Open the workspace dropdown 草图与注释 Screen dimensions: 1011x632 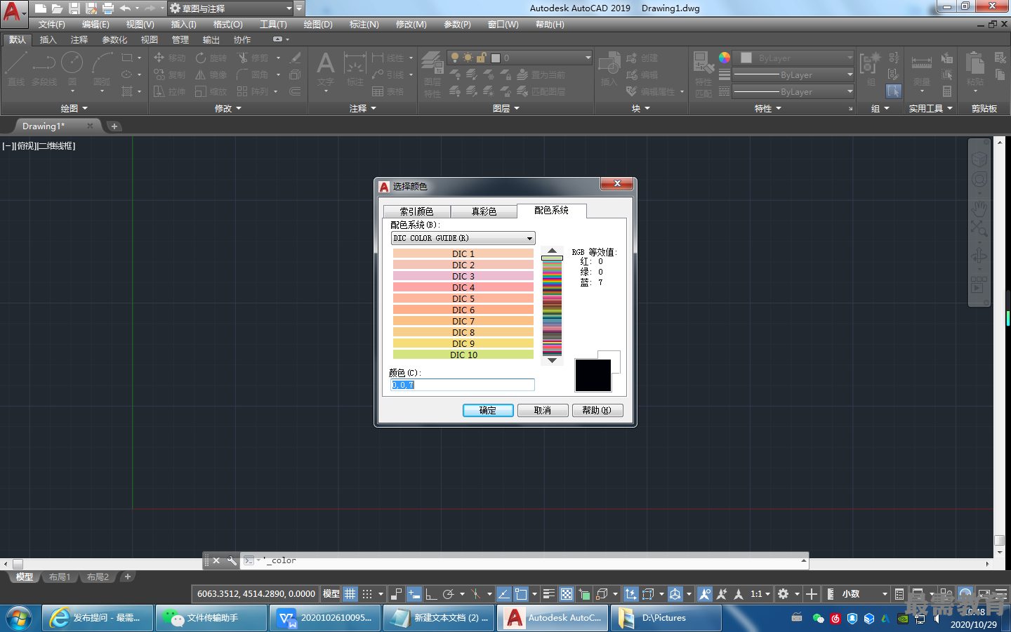[x=230, y=8]
